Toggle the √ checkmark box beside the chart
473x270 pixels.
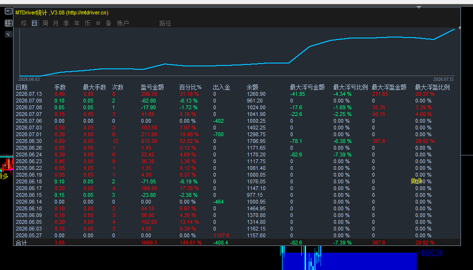9,34
